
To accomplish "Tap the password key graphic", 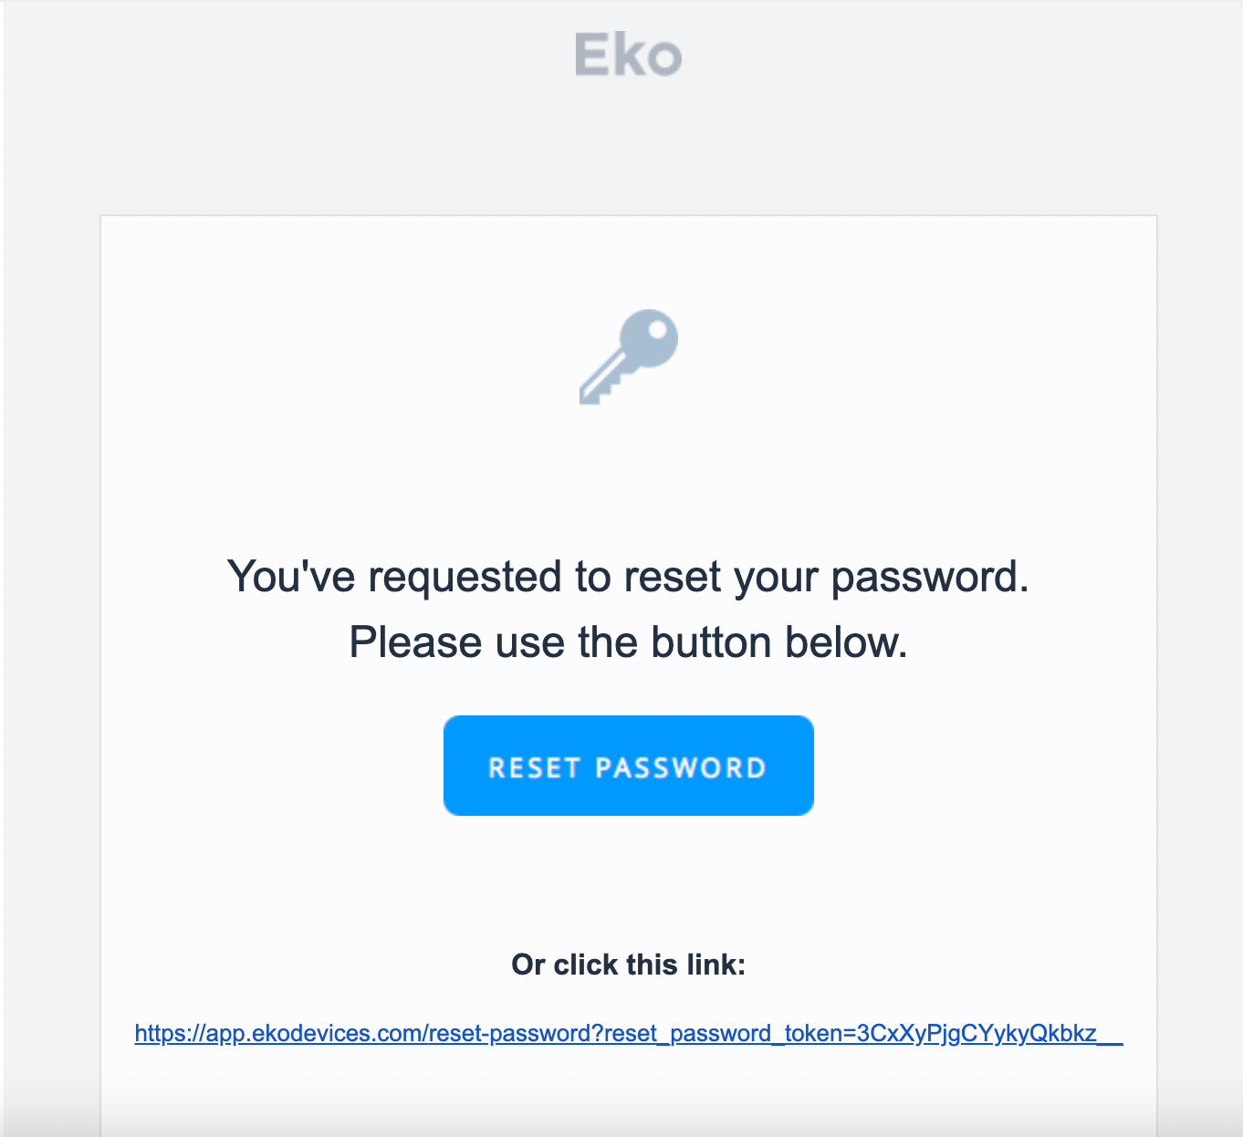I will coord(628,357).
